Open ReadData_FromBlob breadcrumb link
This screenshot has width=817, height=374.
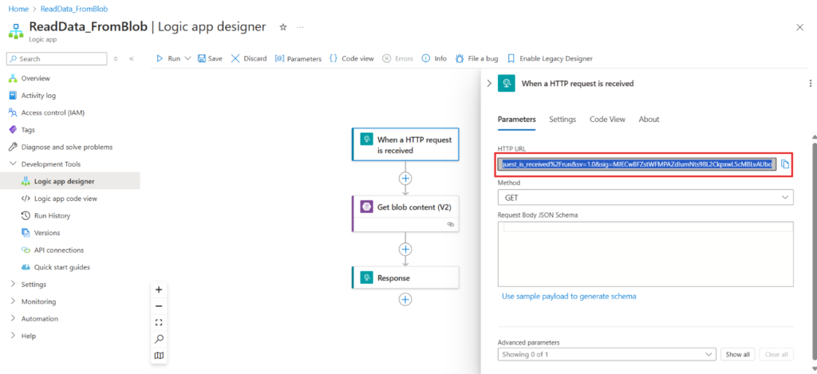pos(74,9)
